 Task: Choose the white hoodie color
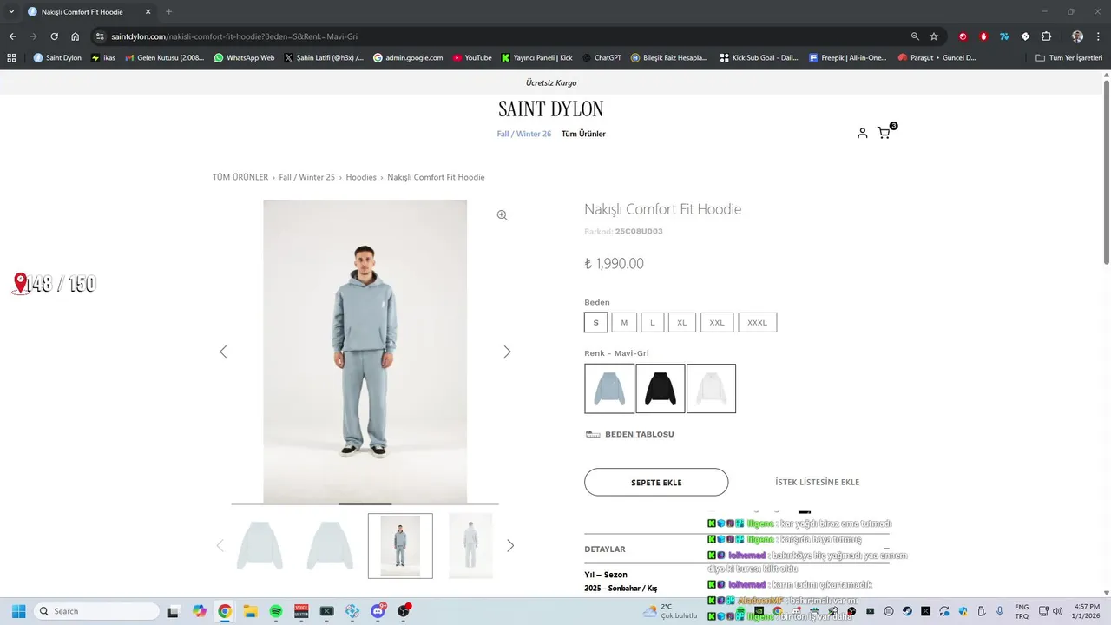[711, 388]
